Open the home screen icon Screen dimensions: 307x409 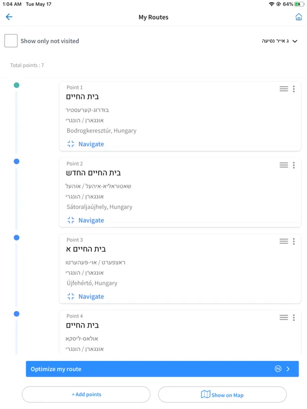[298, 17]
